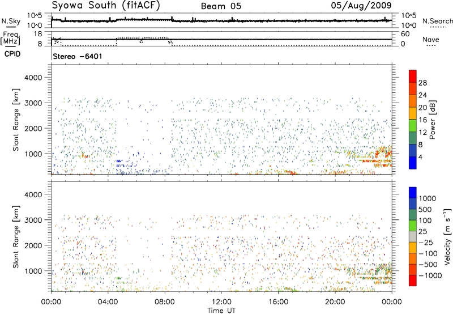Viewport: 453px width, 314px height.
Task: Click the "Syowa South (fitACF)" plot title
Action: 106,6
